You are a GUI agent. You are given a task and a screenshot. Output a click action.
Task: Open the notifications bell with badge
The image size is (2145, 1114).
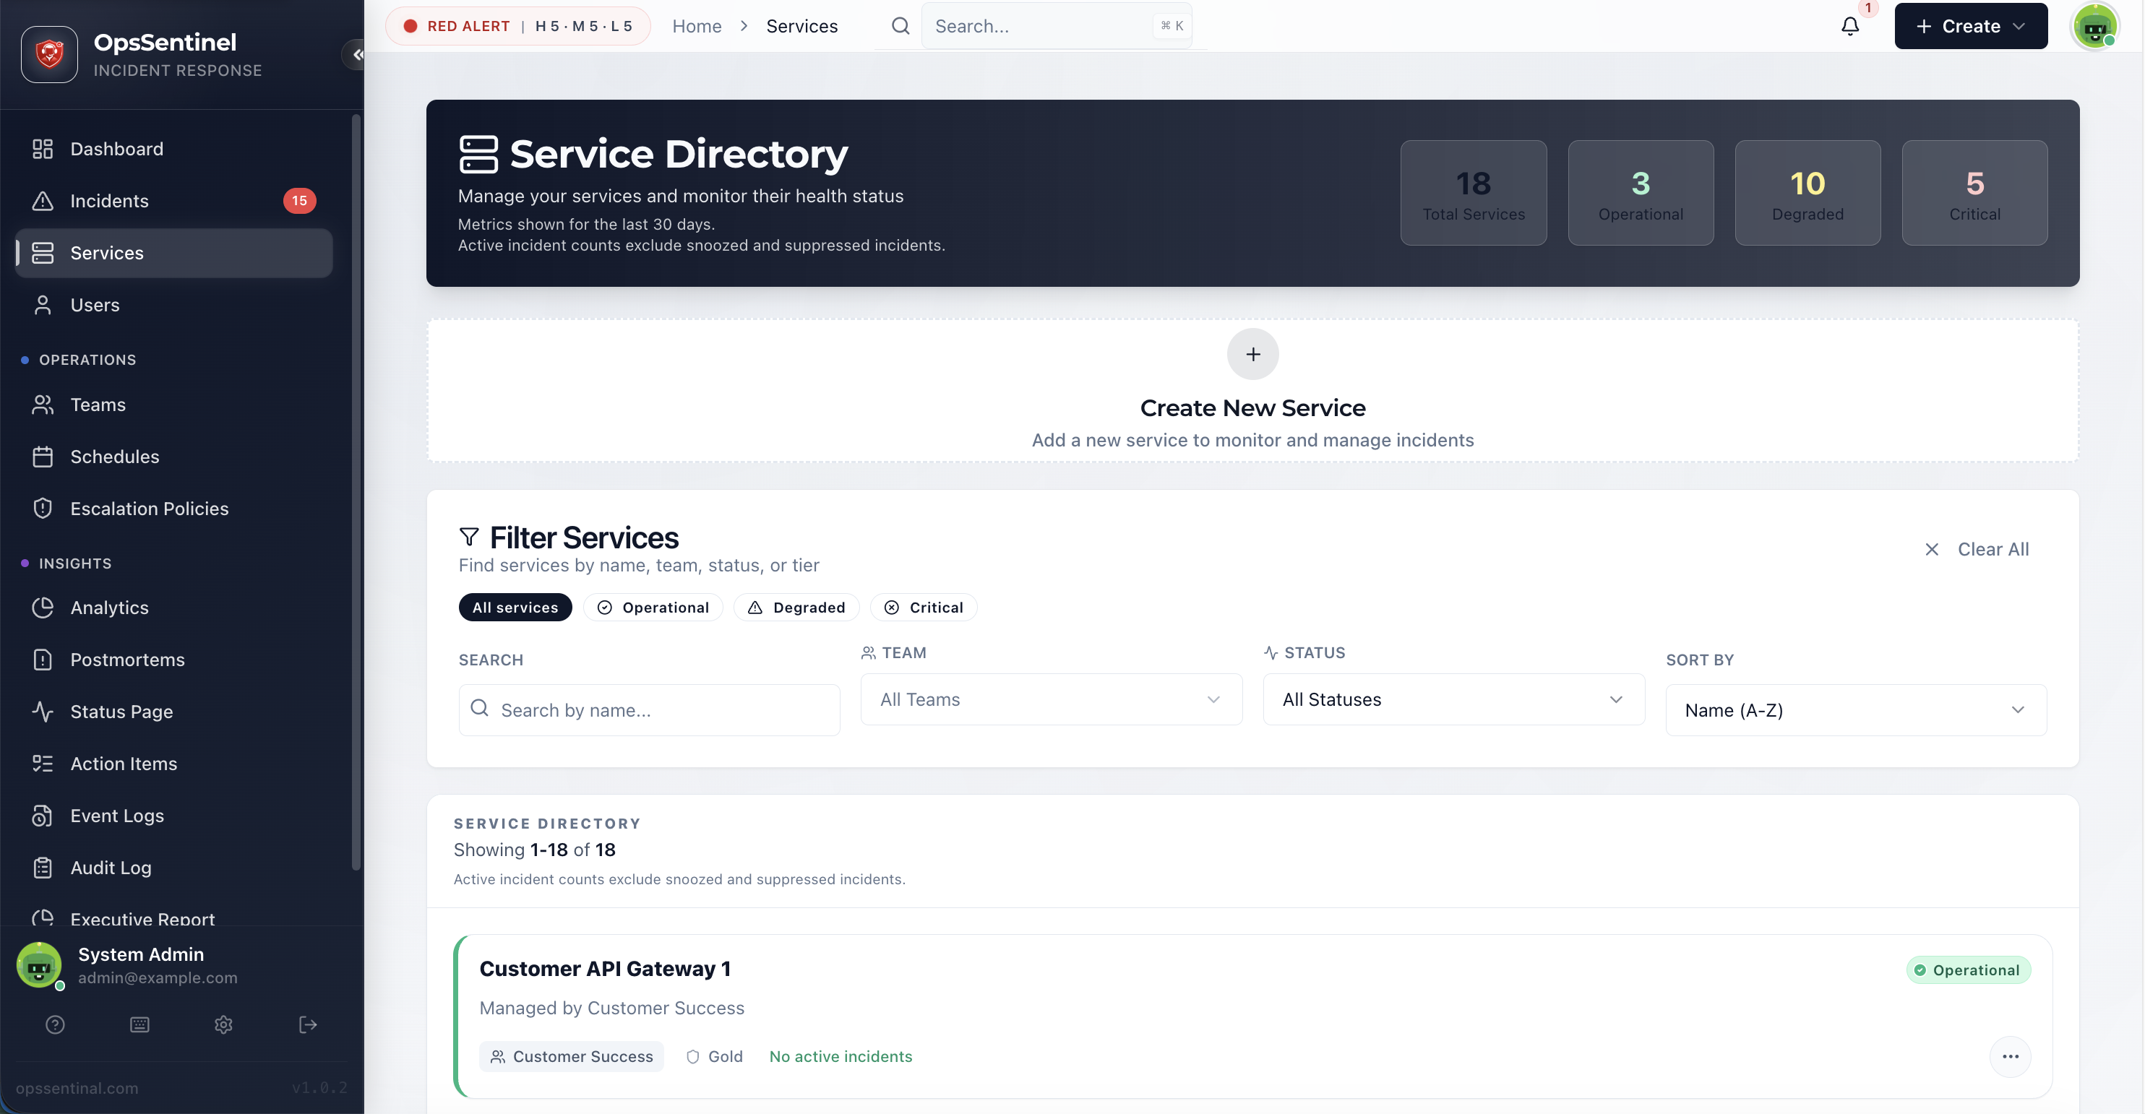coord(1849,26)
